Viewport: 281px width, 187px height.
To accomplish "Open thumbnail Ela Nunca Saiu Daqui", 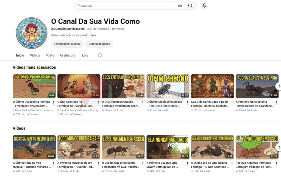I will (x=168, y=147).
